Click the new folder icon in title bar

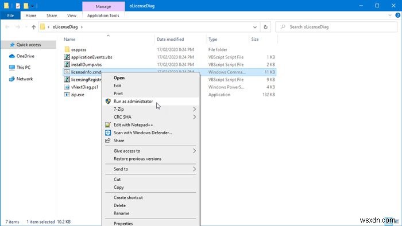tap(26, 6)
